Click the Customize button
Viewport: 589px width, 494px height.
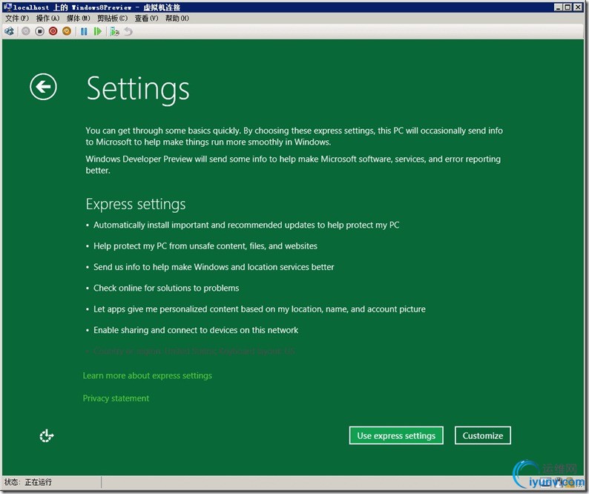coord(483,435)
